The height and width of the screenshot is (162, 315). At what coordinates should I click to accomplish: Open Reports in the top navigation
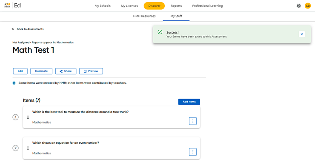176,6
